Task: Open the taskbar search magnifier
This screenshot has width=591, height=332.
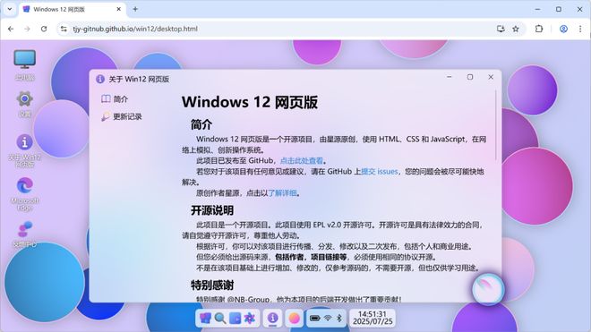Action: [220, 319]
